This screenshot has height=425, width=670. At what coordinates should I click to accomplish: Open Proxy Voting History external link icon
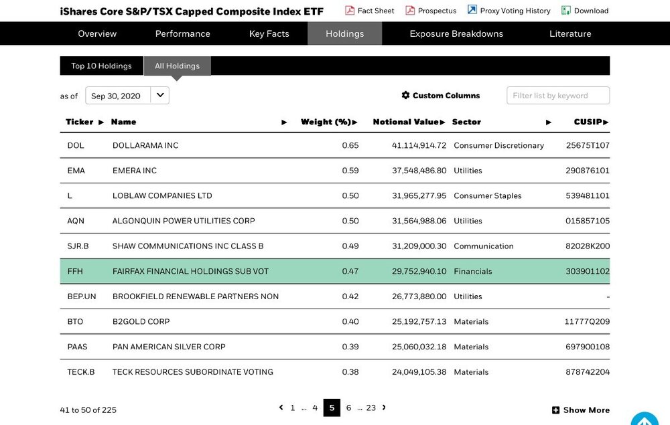[472, 10]
